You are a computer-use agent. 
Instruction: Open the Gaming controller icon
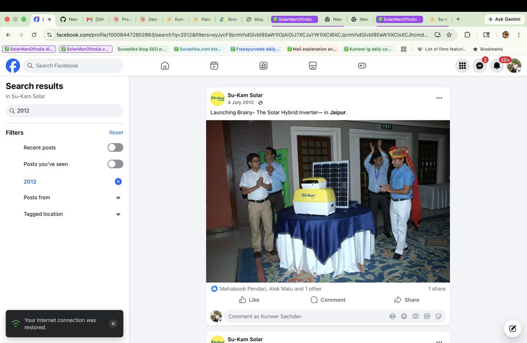[362, 66]
